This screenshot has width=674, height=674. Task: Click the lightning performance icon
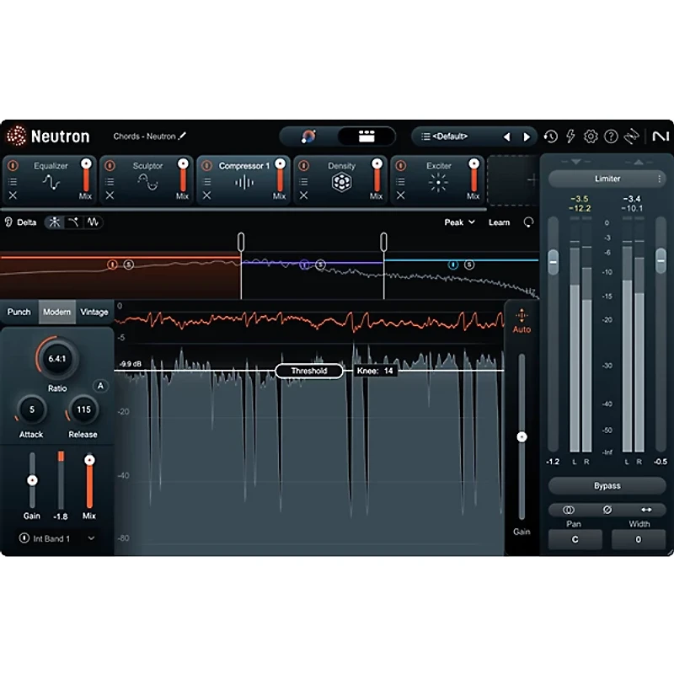[x=570, y=136]
